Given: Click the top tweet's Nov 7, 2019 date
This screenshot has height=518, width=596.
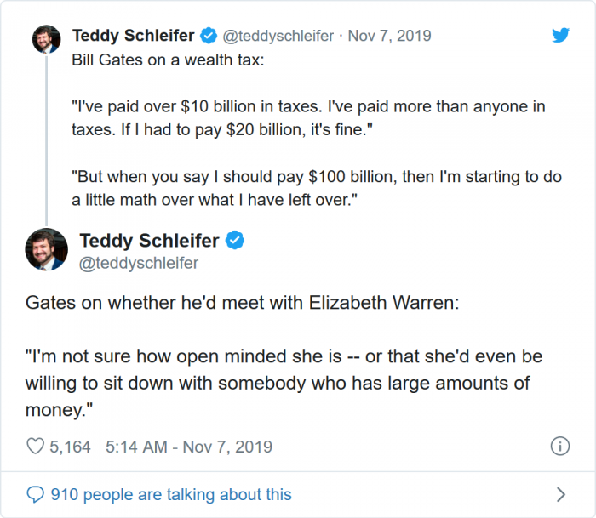Looking at the screenshot, I should (x=389, y=36).
